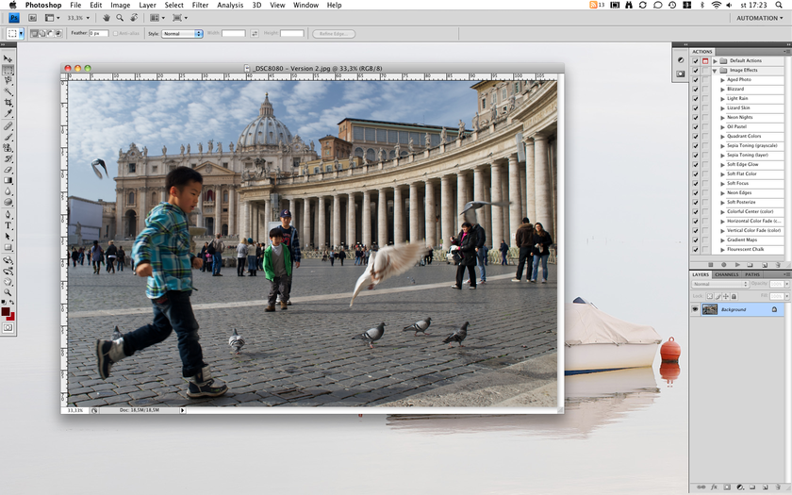Viewport: 792px width, 495px height.
Task: Toggle the Aged Photo action checkbox
Action: (696, 80)
